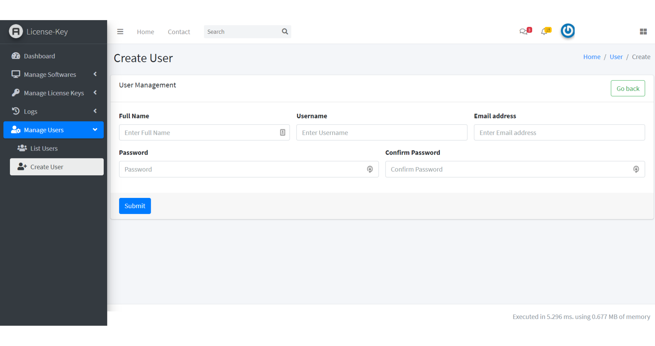This screenshot has width=655, height=346.
Task: Click the Go back button
Action: (628, 88)
